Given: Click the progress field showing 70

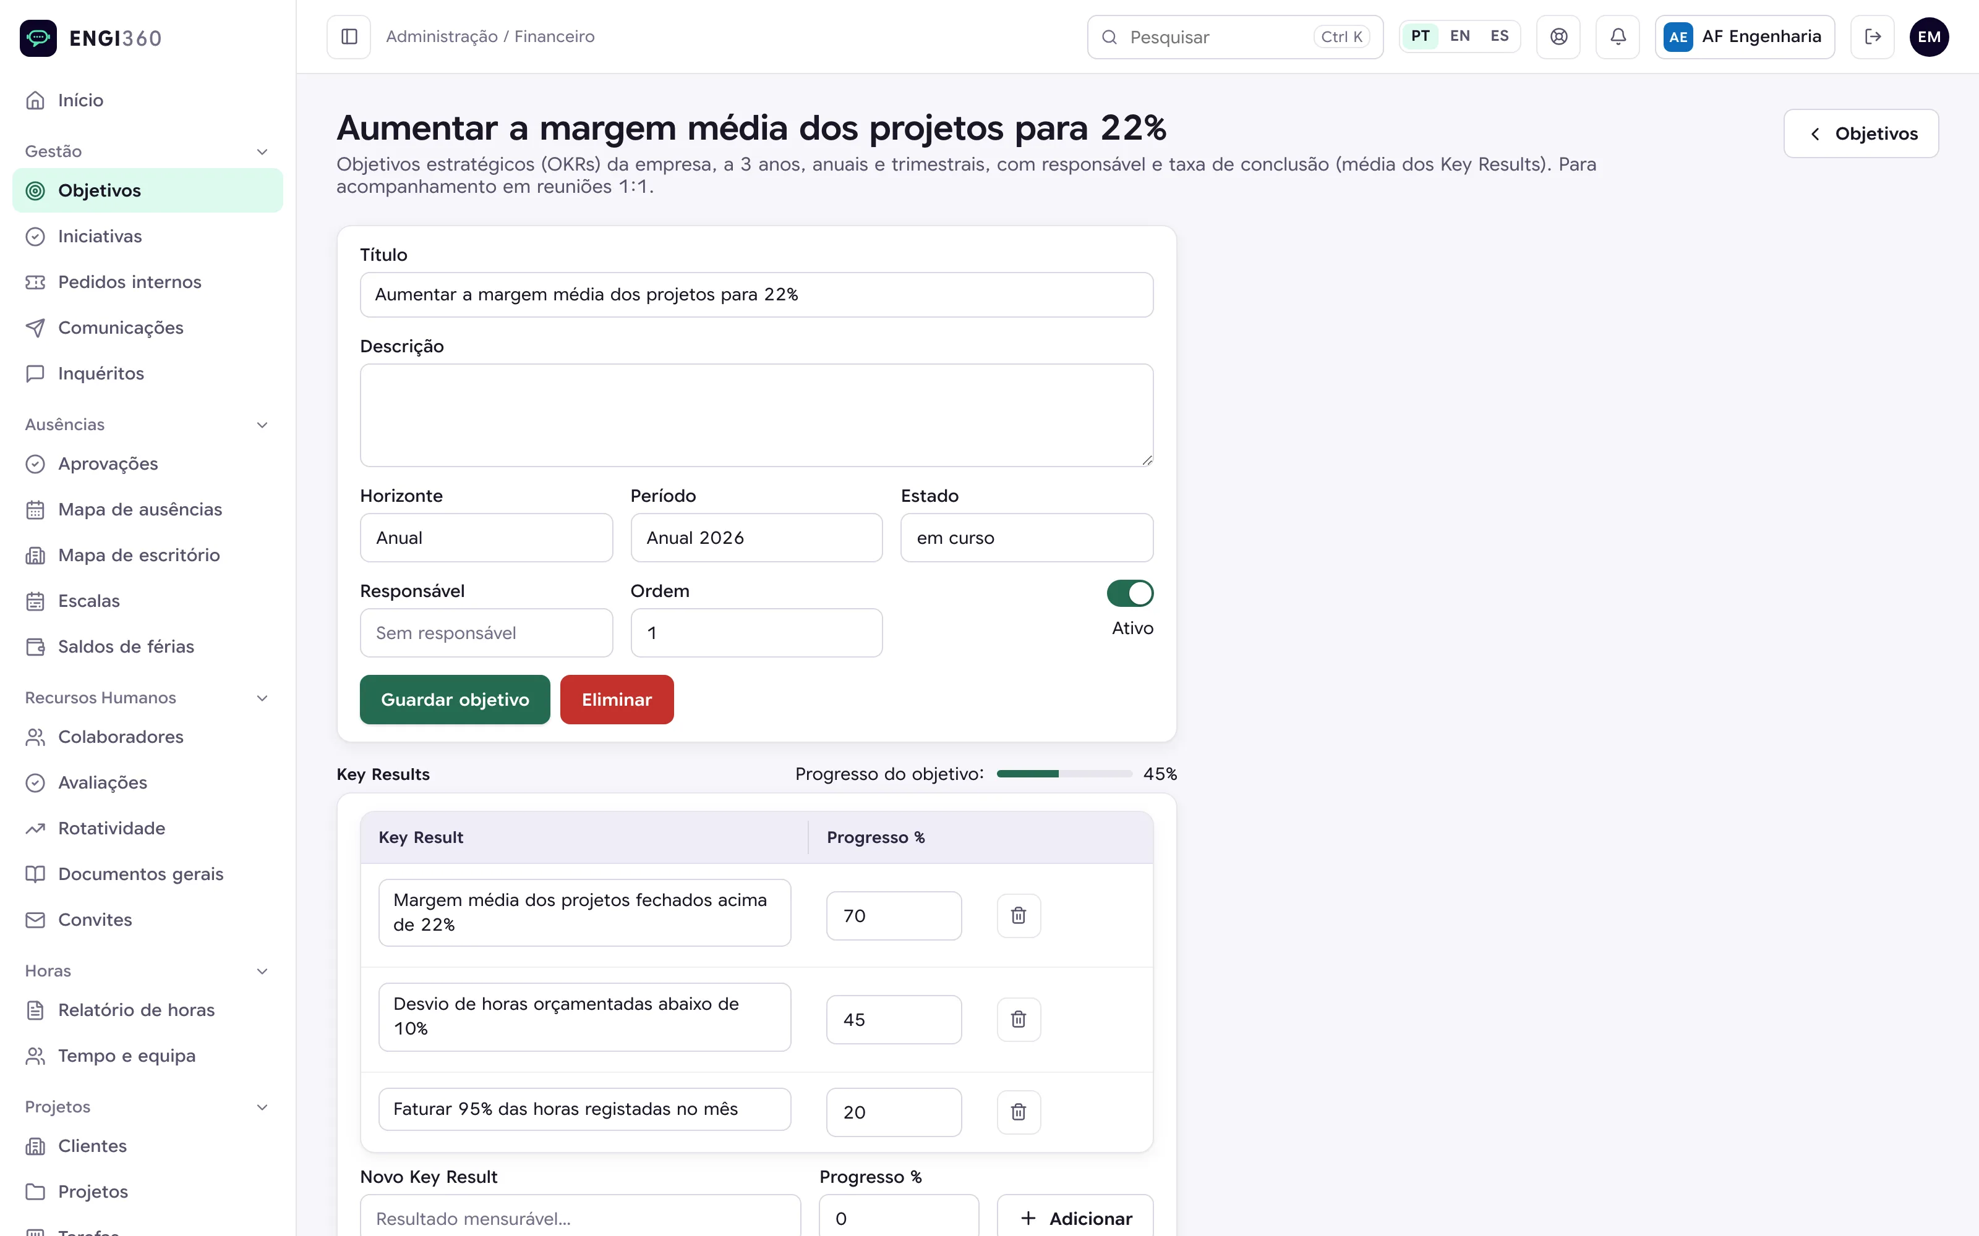Looking at the screenshot, I should point(893,915).
